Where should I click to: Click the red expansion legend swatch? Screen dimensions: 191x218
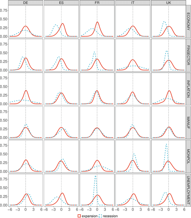[79, 216]
